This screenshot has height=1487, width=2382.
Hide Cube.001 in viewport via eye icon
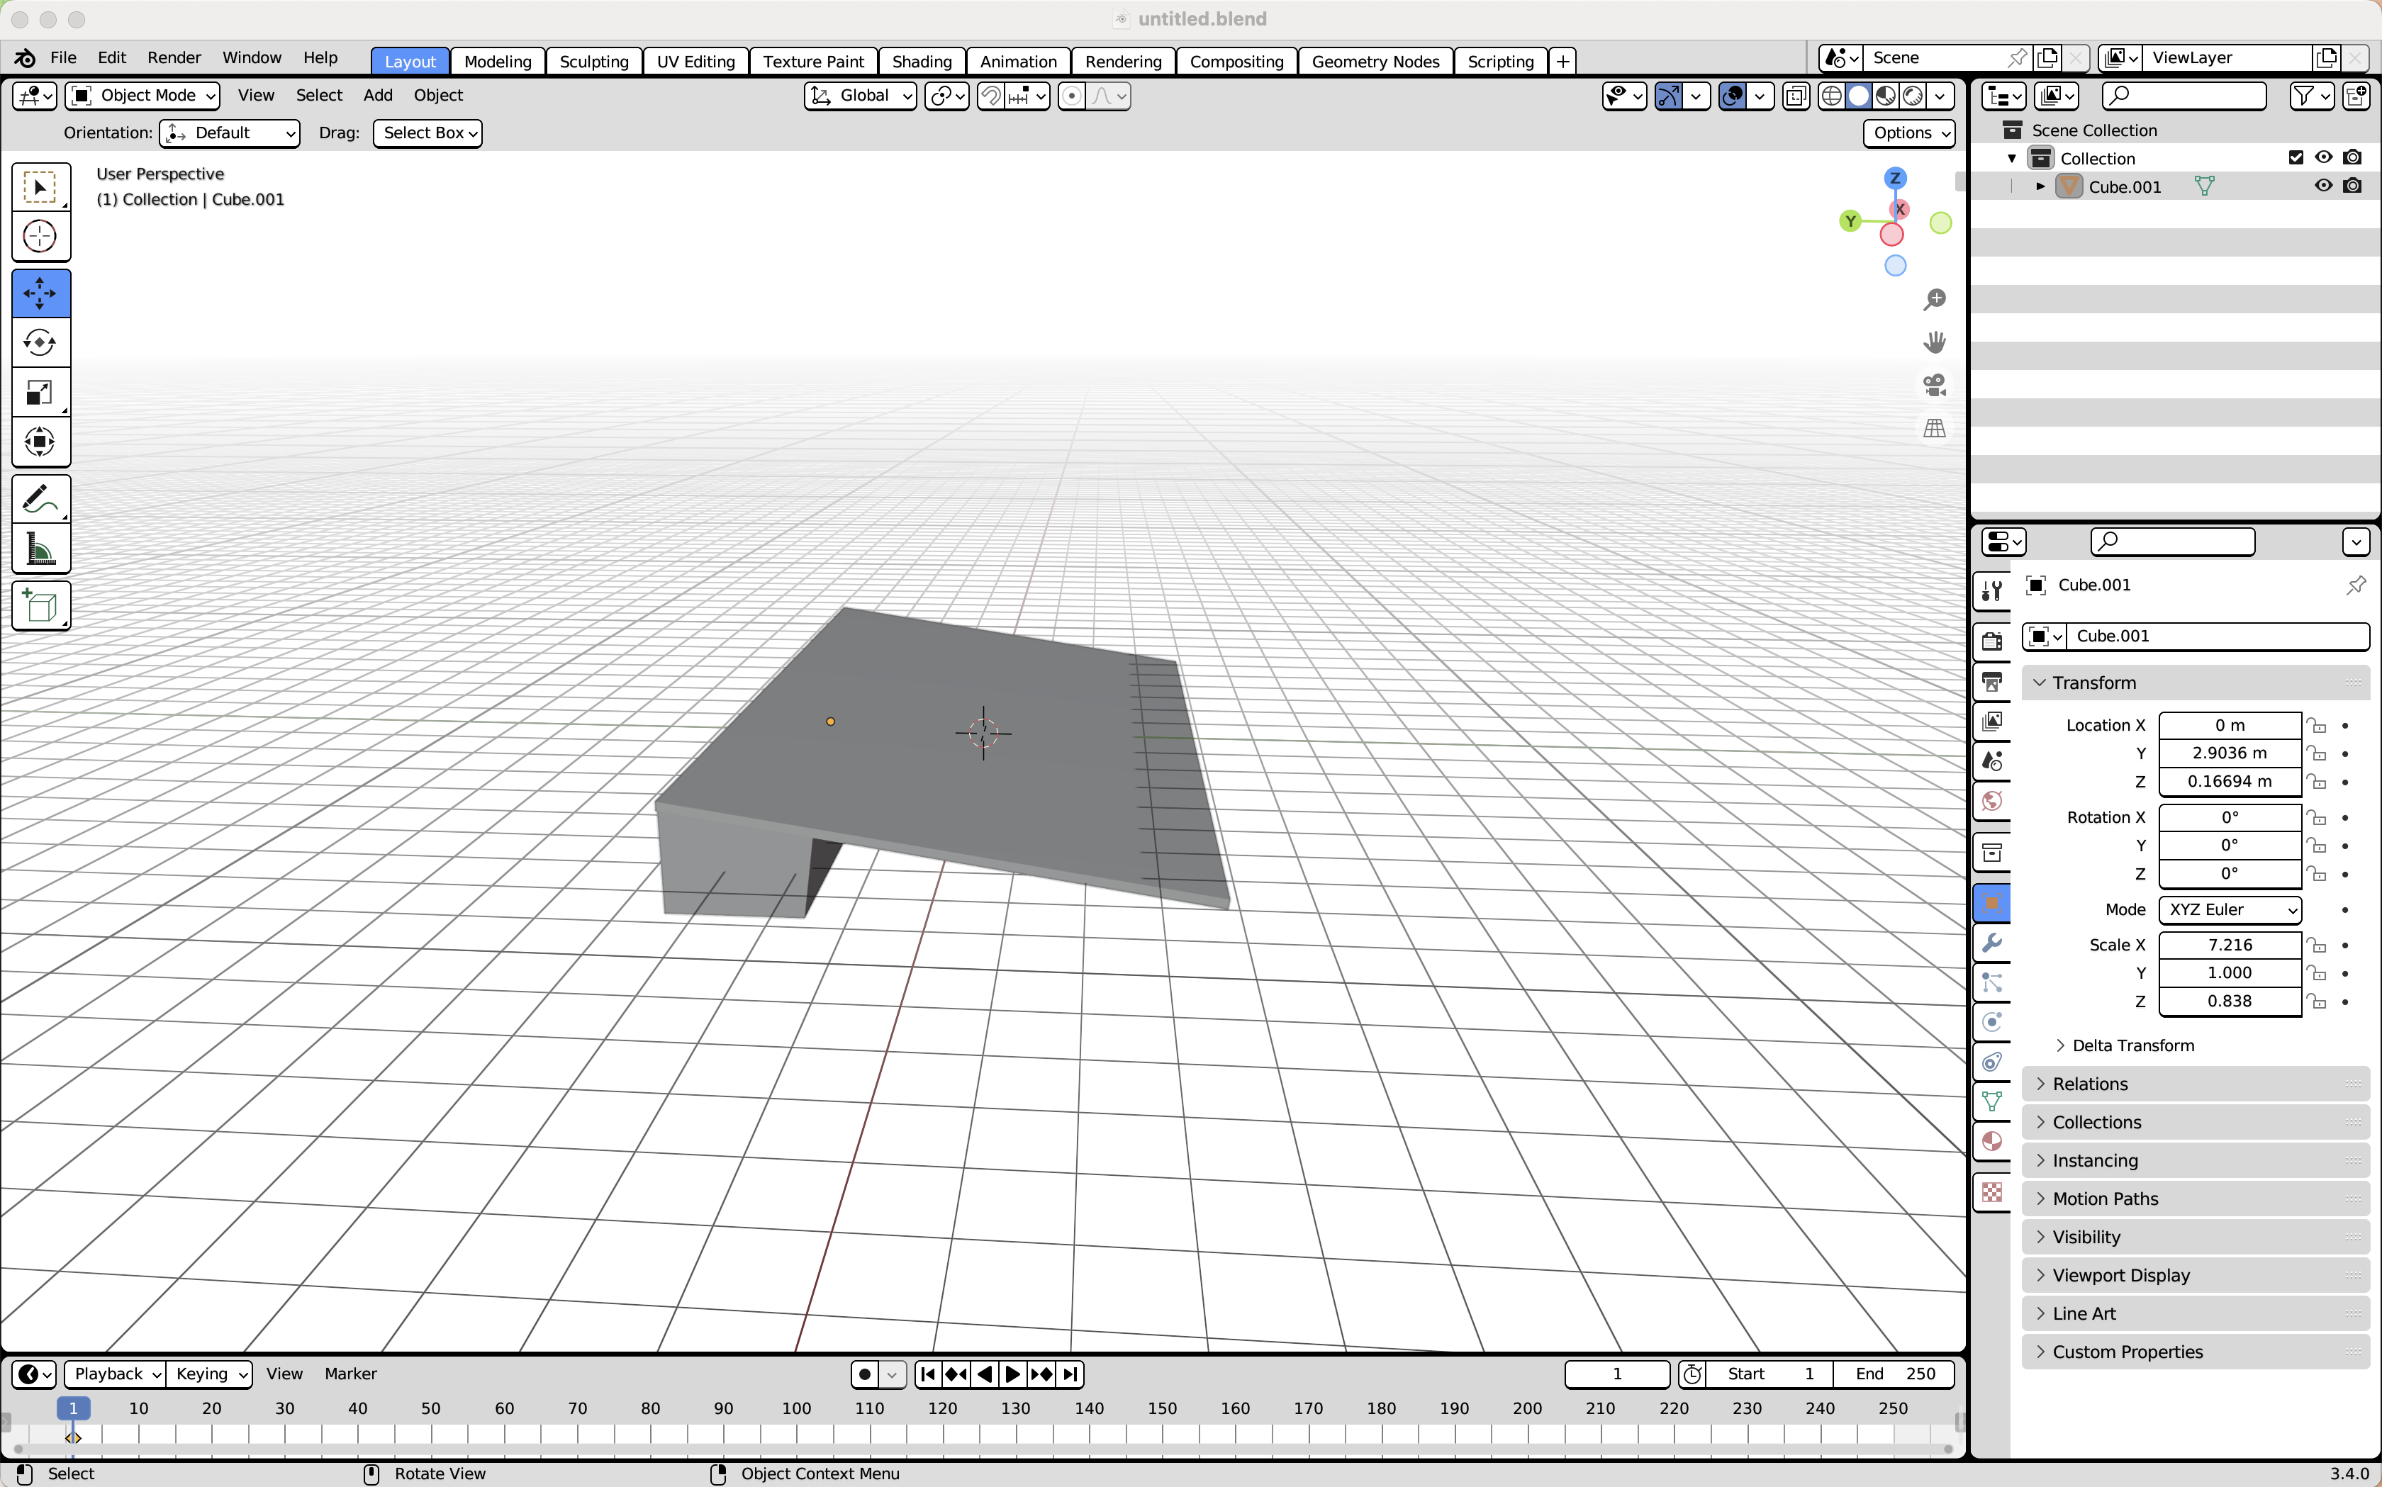tap(2323, 186)
